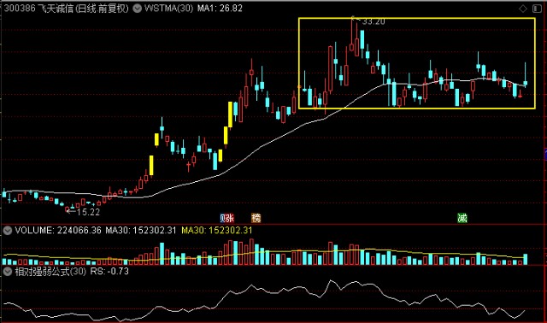The height and width of the screenshot is (323, 547).
Task: Click the diamond icon at top right
Action: pos(523,9)
